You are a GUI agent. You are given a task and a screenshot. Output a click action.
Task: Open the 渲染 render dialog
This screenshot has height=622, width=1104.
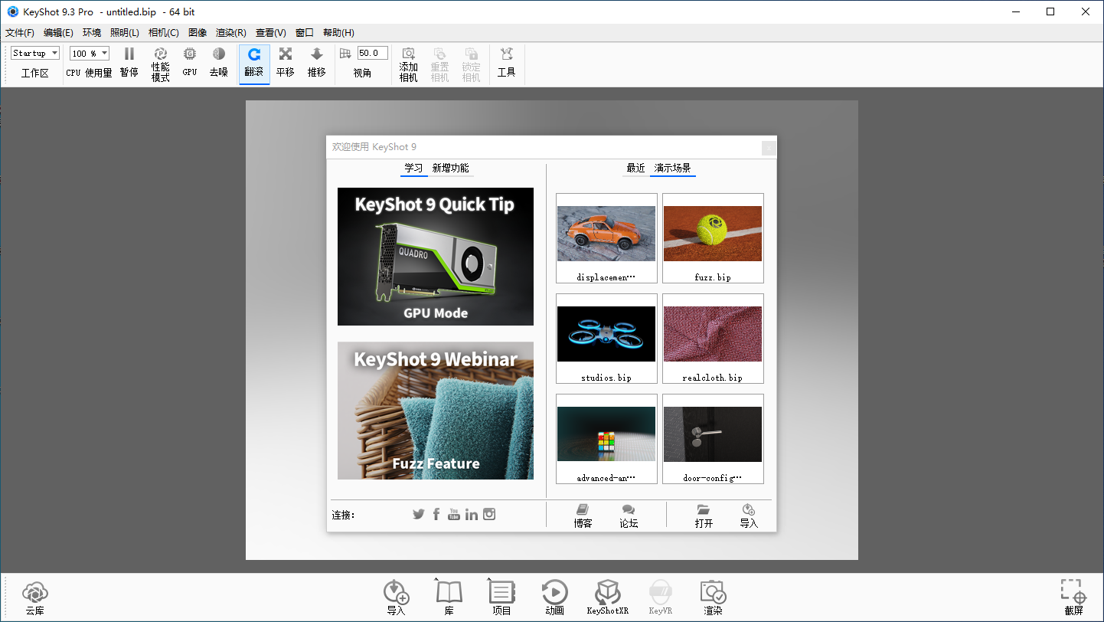(x=713, y=597)
